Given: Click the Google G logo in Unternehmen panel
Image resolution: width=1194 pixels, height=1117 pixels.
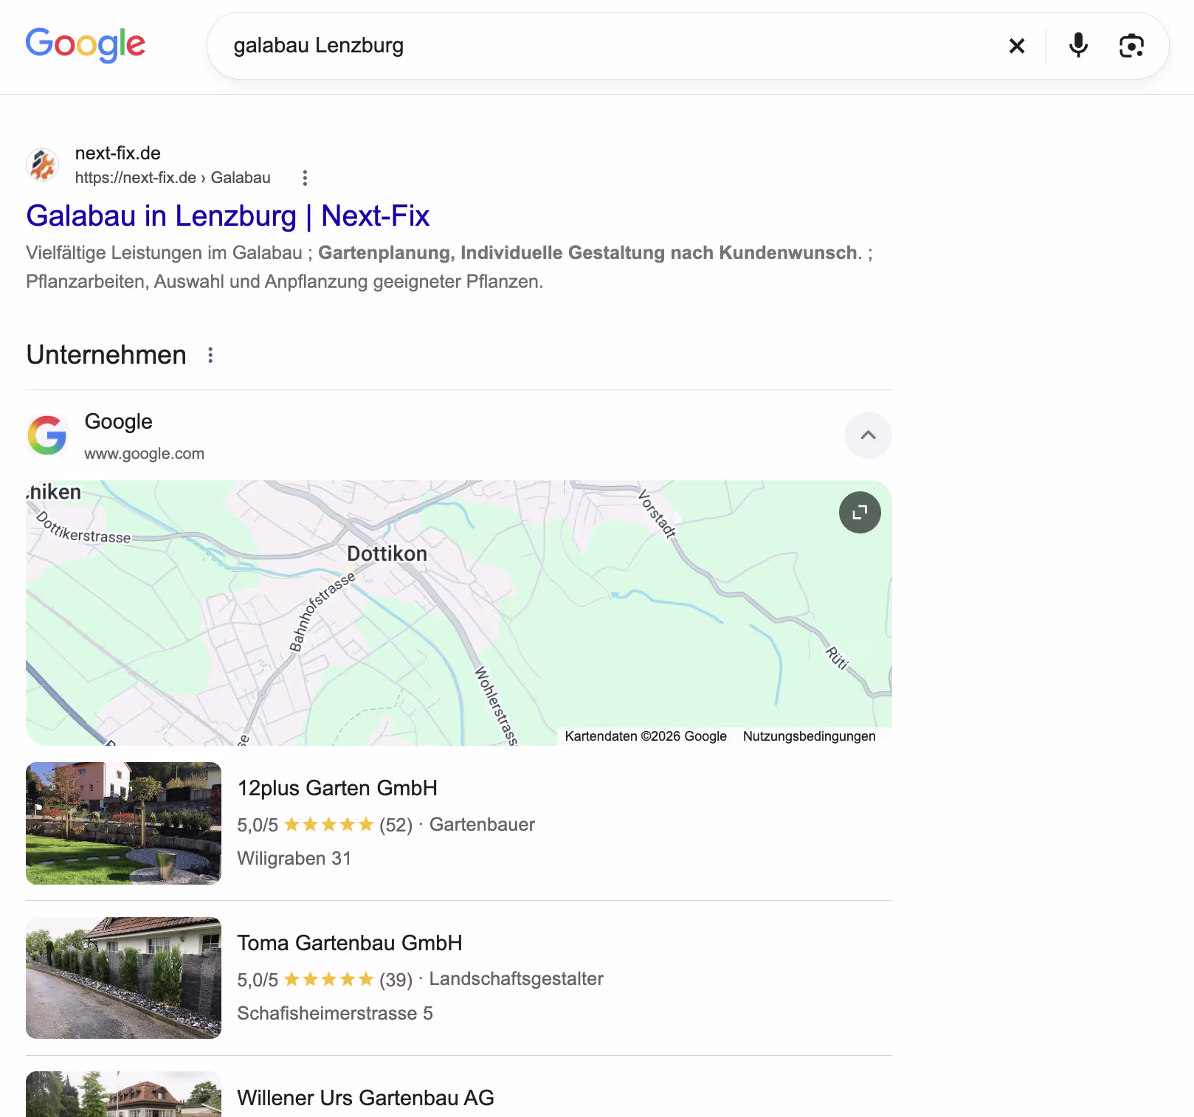Looking at the screenshot, I should pos(47,435).
